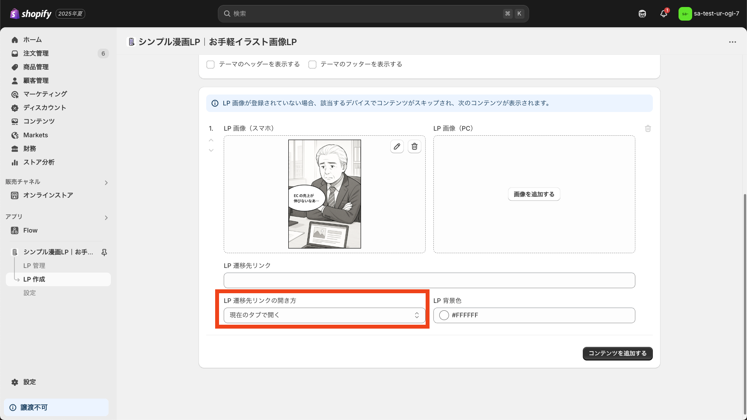Open the Sidekick assistant icon in the top bar

(x=642, y=14)
